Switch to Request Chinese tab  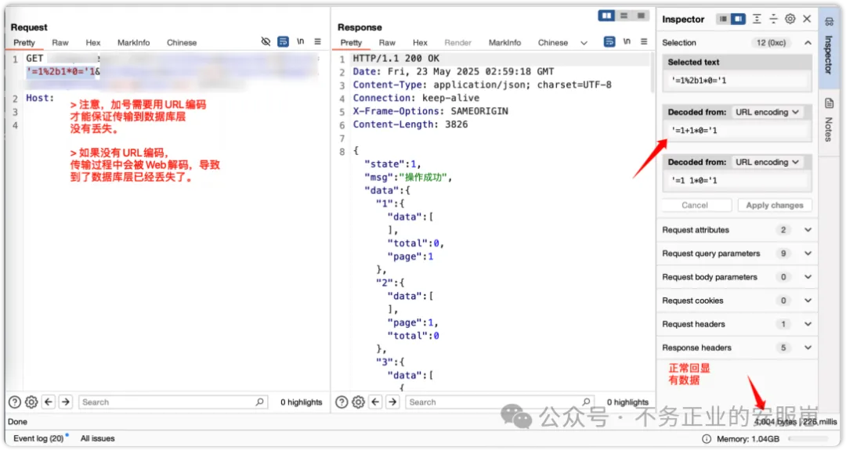(181, 42)
